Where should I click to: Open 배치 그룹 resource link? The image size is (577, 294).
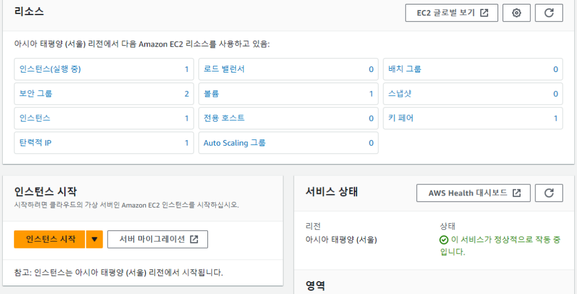click(x=405, y=69)
